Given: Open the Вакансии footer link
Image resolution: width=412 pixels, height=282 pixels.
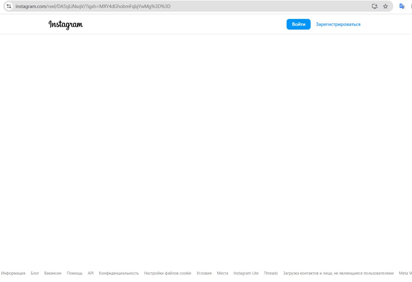Looking at the screenshot, I should click(53, 273).
